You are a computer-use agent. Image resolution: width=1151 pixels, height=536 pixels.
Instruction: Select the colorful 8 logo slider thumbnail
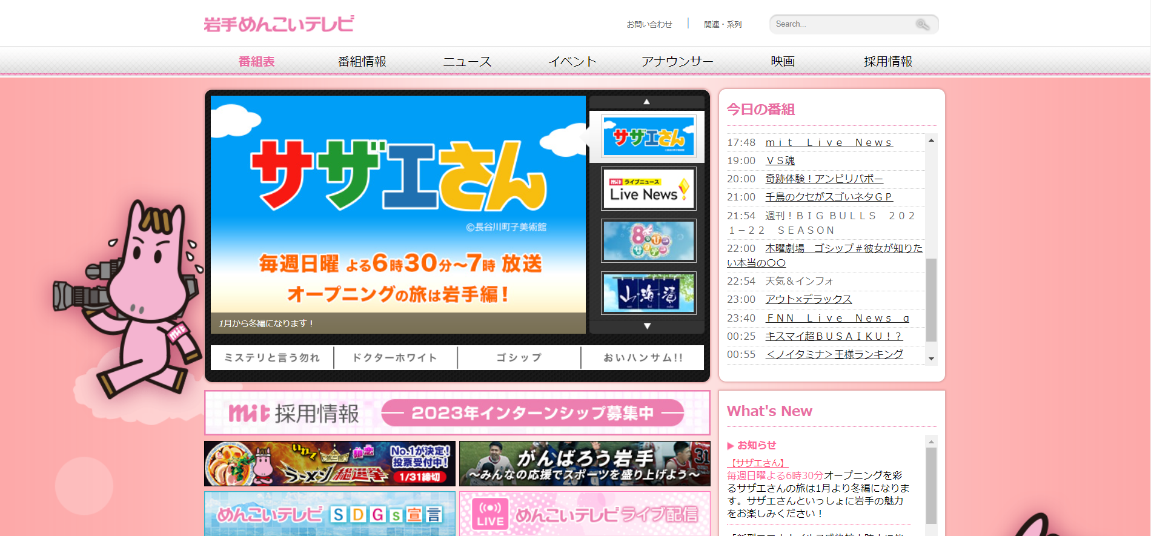tap(648, 241)
